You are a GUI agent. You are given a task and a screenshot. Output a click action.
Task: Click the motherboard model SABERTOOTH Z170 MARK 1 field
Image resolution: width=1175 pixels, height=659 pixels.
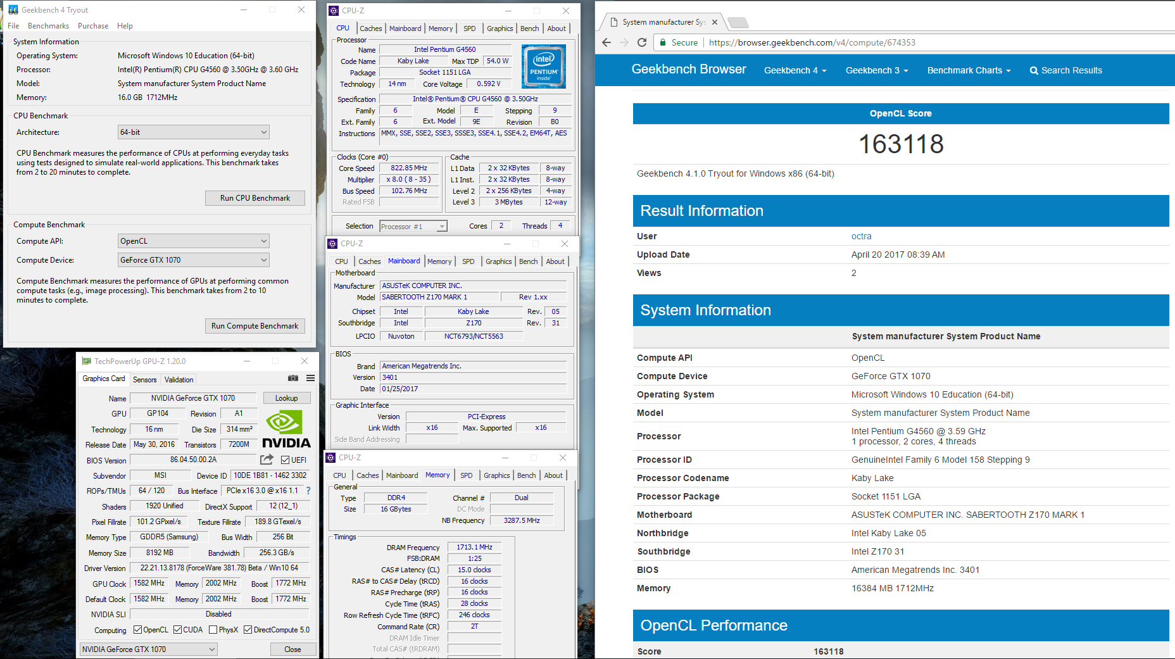(439, 297)
